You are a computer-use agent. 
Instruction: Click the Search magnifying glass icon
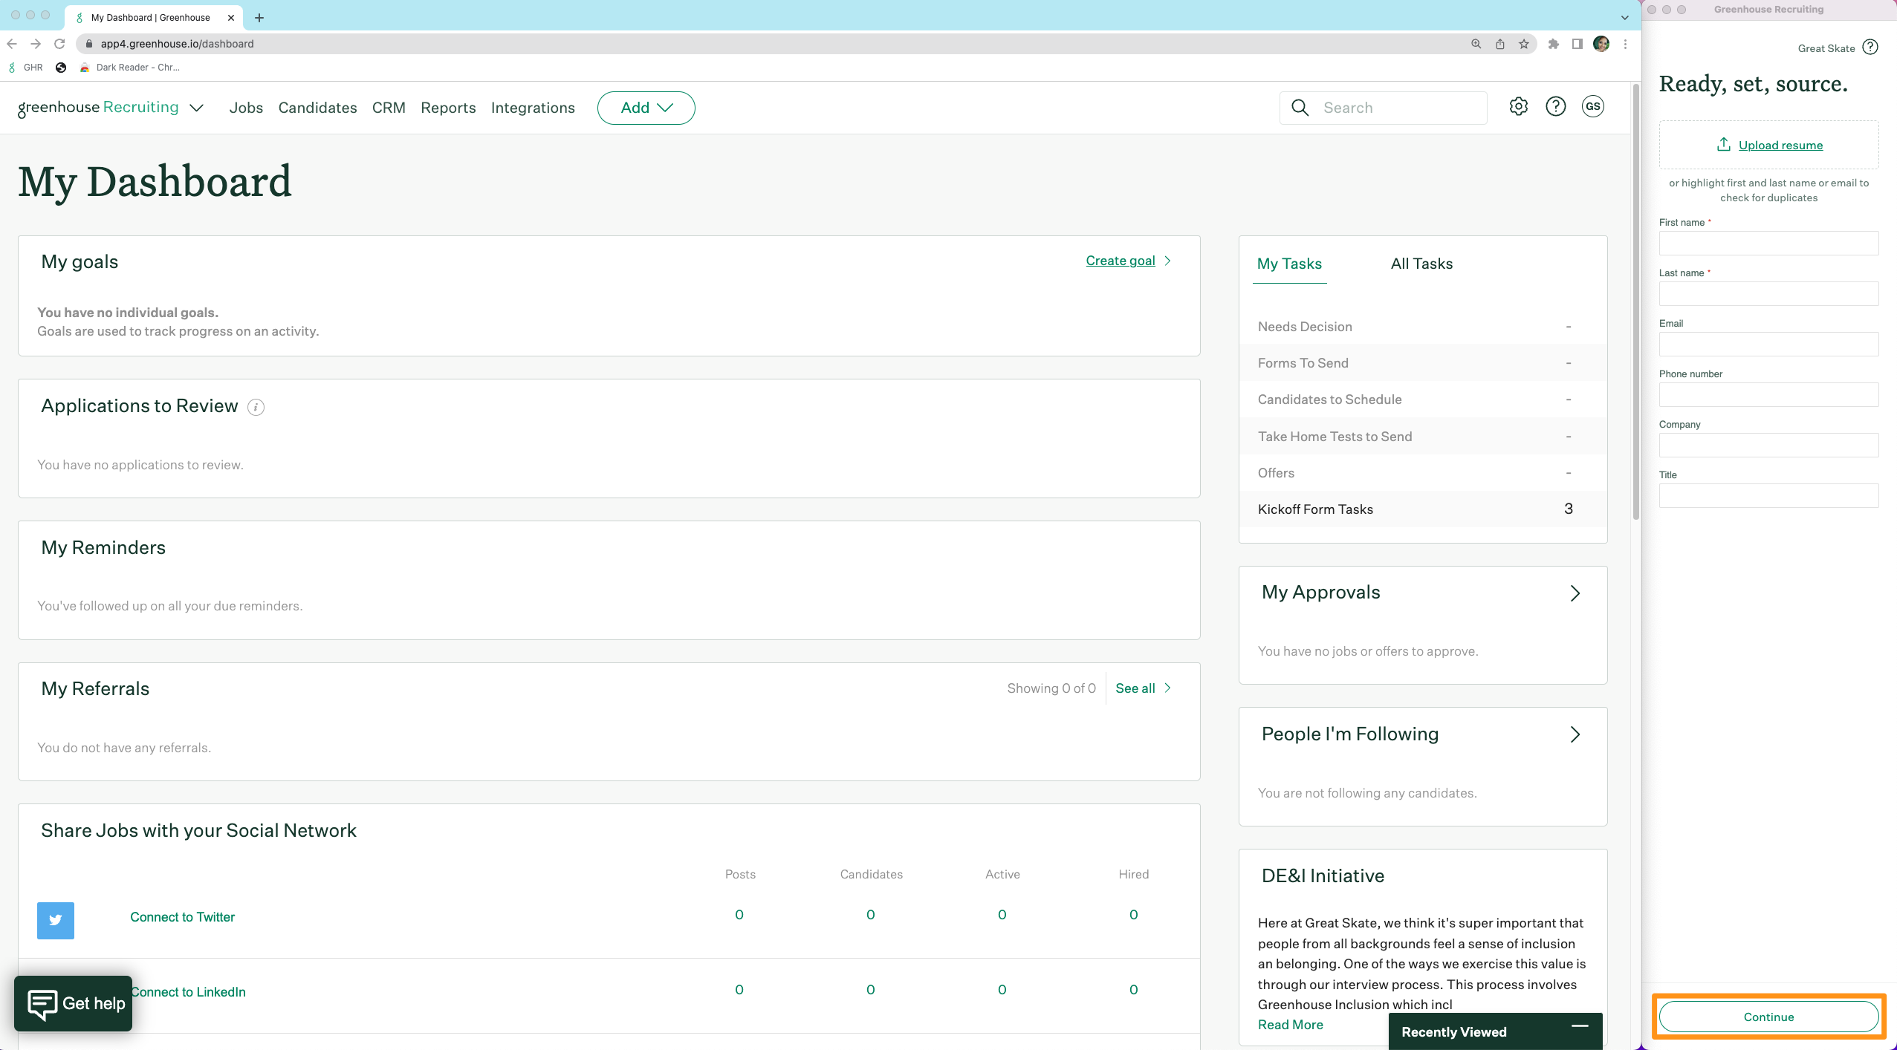[1299, 108]
